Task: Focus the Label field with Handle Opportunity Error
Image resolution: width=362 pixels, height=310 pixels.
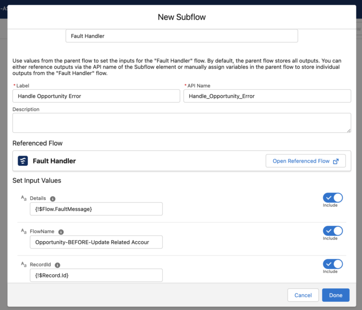Action: (x=96, y=96)
